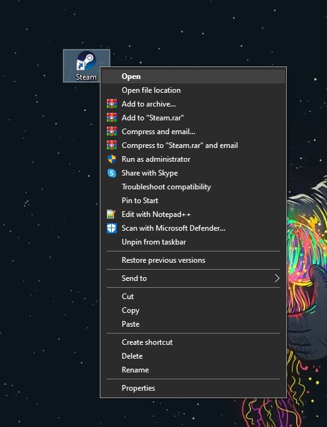Click the Notepad++ icon in context menu

tap(112, 214)
